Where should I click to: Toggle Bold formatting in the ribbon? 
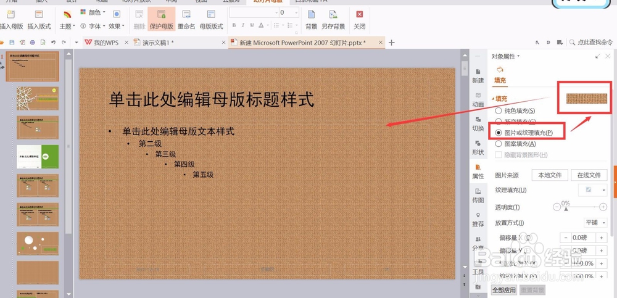[x=234, y=25]
